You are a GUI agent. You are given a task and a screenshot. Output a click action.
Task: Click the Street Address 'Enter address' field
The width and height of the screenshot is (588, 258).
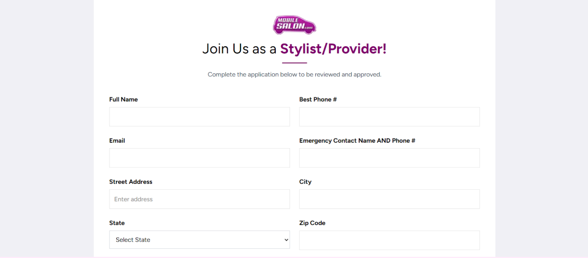coord(199,199)
